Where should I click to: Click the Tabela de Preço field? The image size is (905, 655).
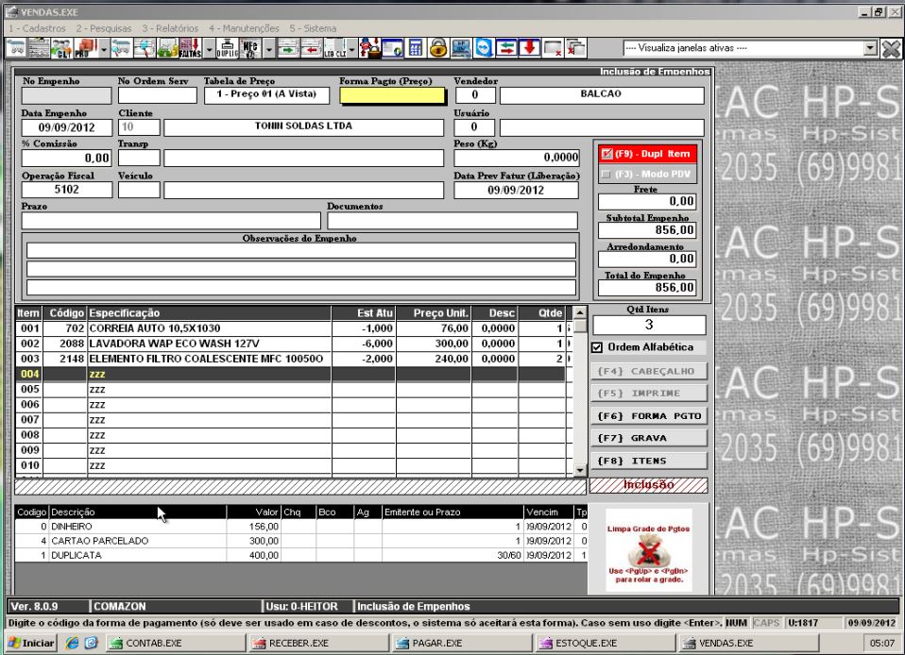[266, 94]
